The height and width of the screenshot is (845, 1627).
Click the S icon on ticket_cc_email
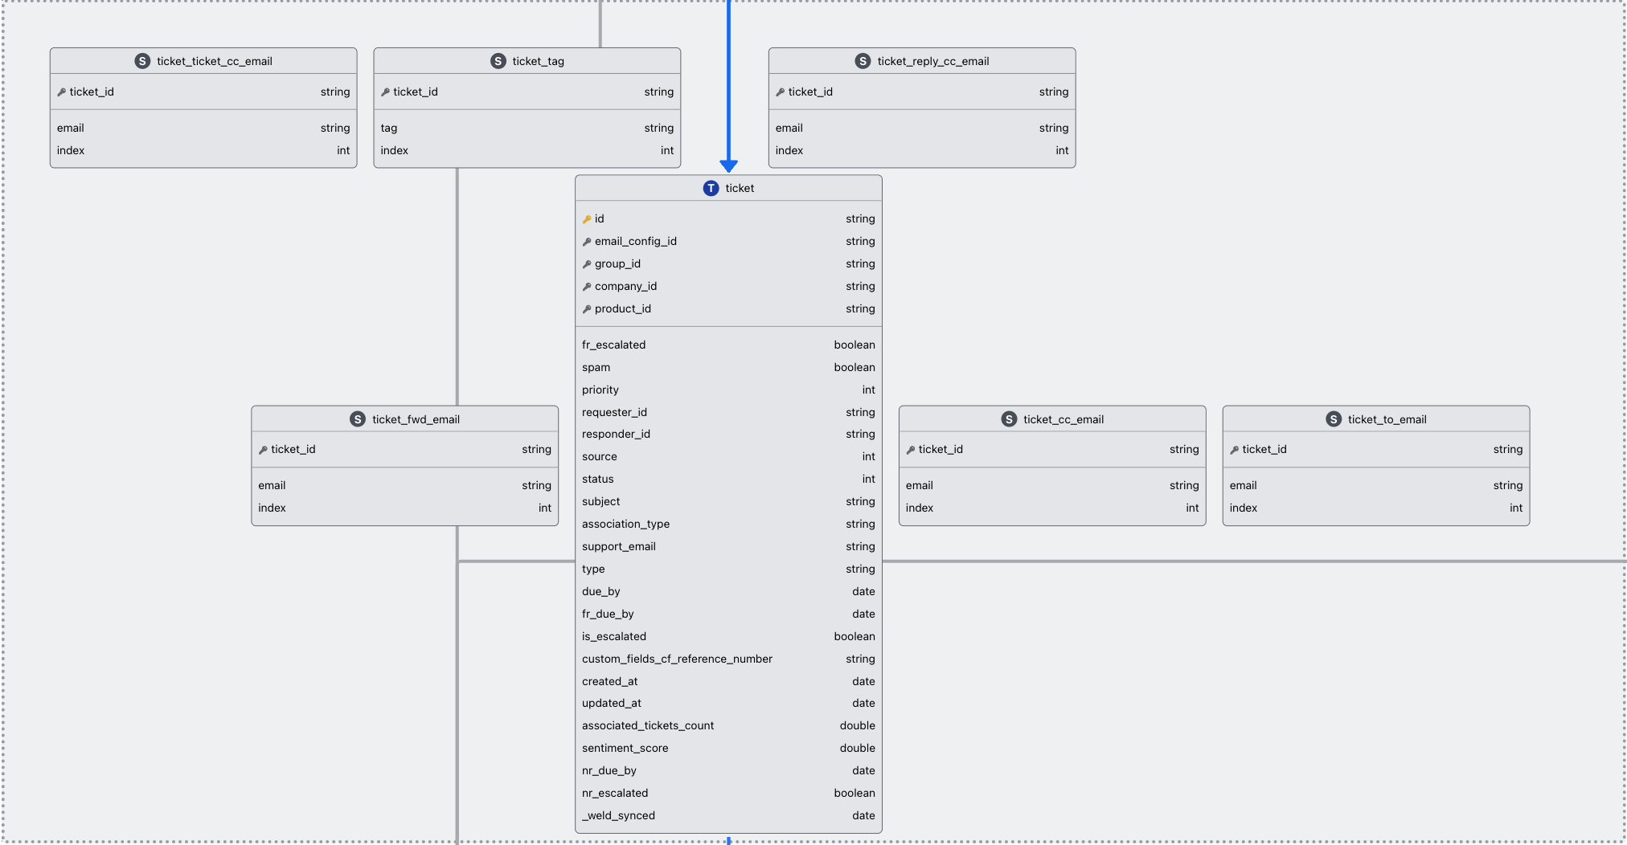click(1009, 419)
